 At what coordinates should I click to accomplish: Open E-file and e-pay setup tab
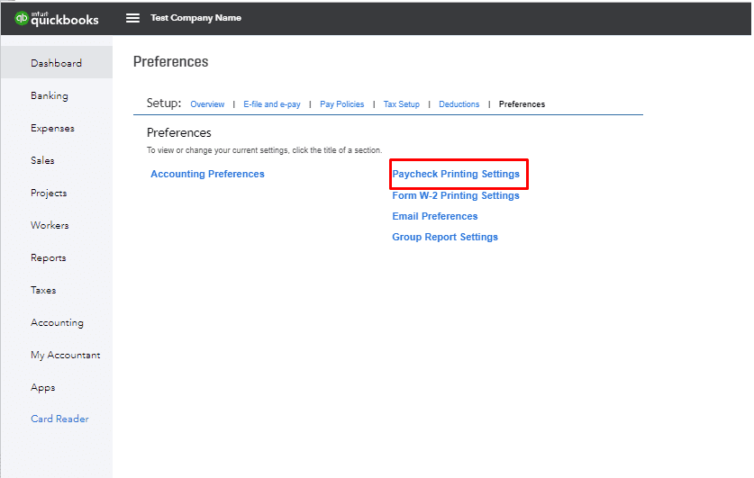pyautogui.click(x=272, y=104)
